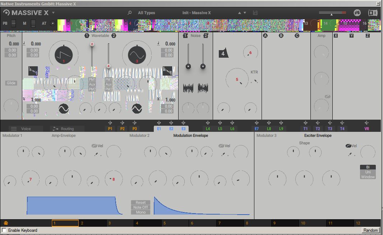Screen dimensions: 383x235
Task: Open the Init - Massive X preset menu
Action: [x=197, y=13]
